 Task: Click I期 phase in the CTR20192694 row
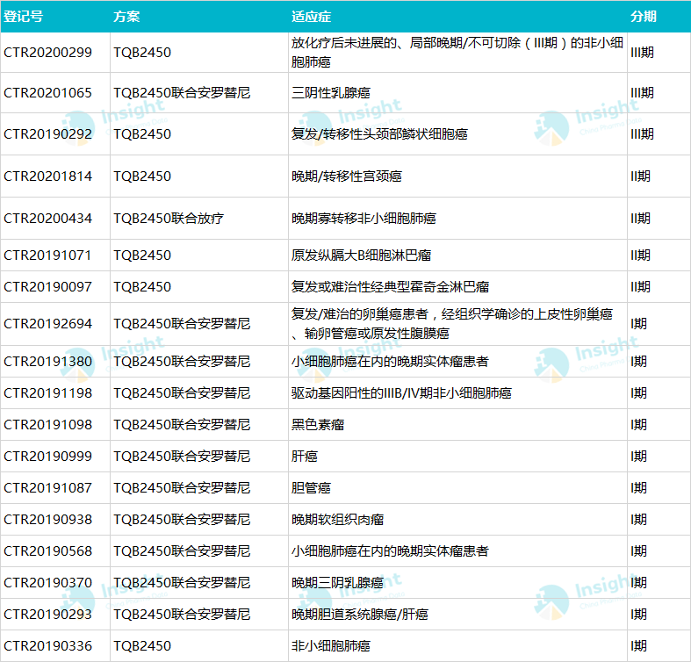[x=638, y=324]
